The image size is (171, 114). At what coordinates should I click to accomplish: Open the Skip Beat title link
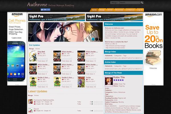tap(41, 52)
